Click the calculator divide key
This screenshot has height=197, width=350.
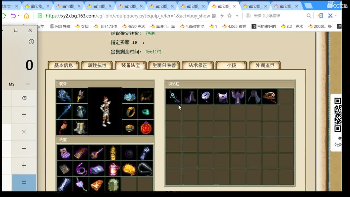(24, 115)
